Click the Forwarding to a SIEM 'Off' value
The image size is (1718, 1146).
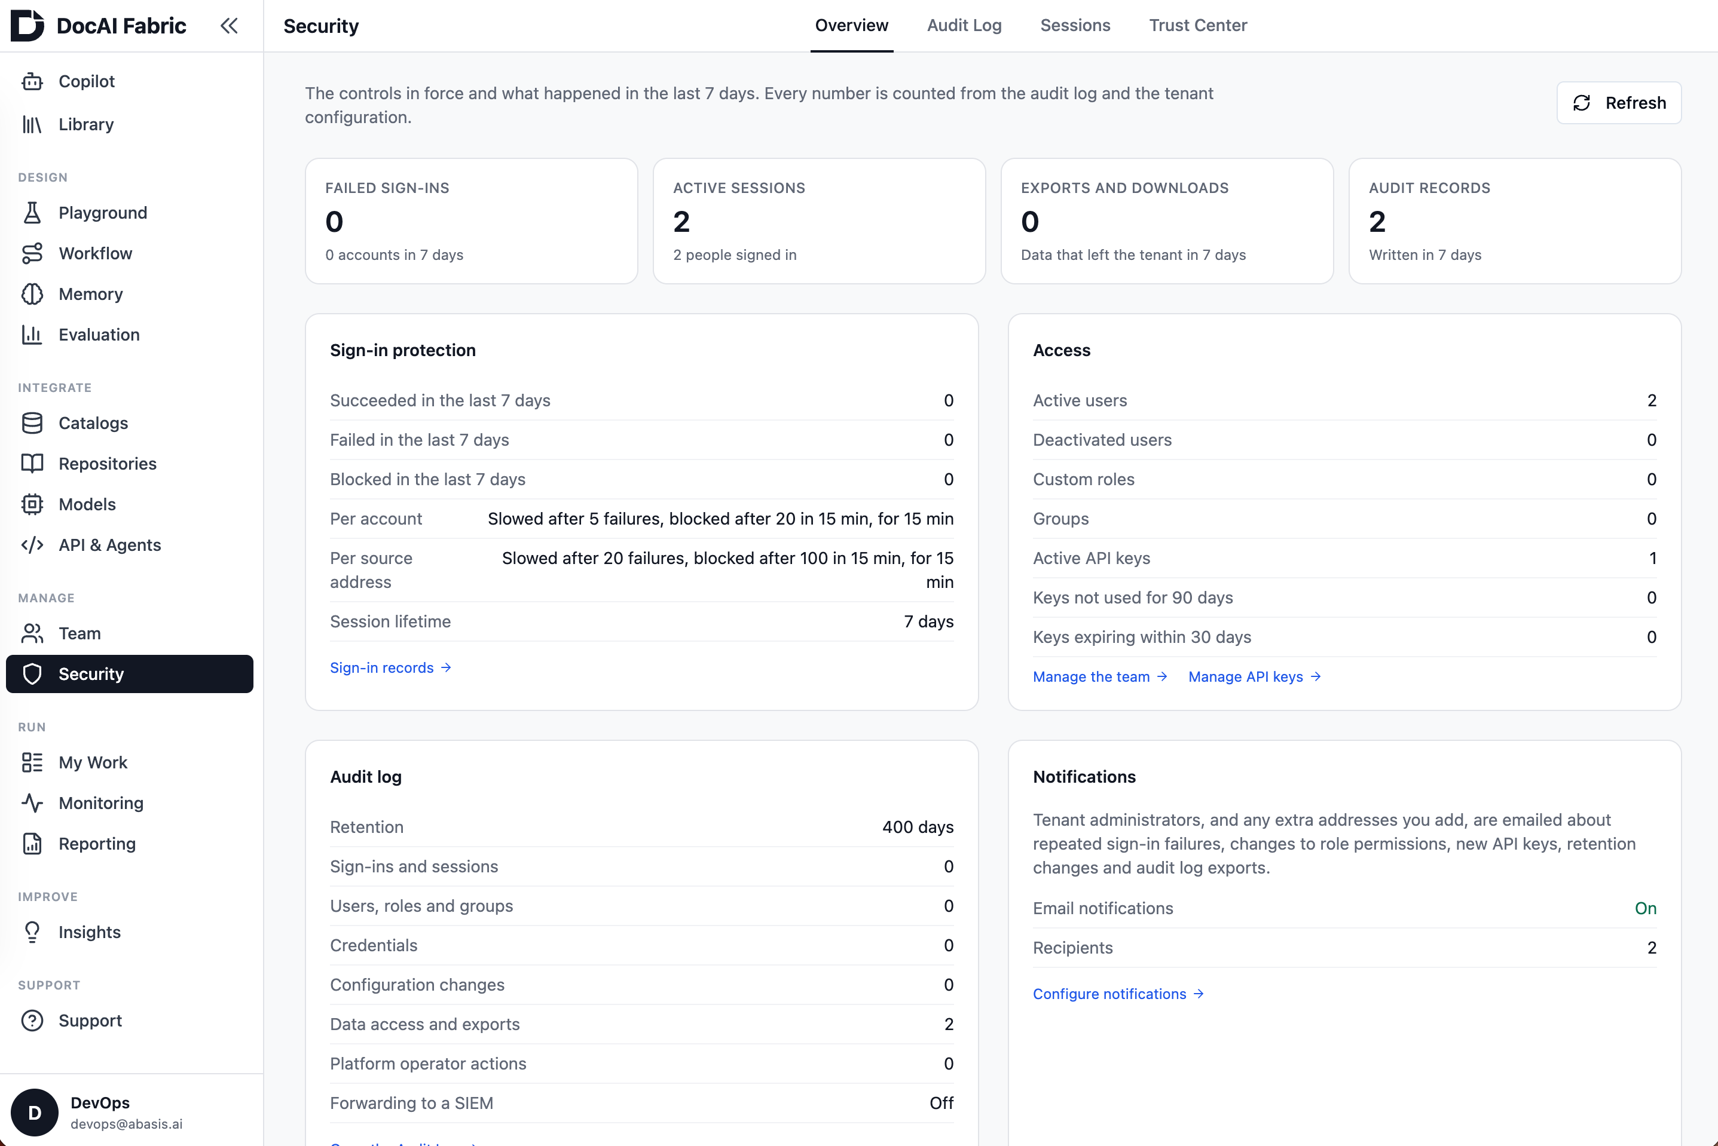(x=941, y=1103)
